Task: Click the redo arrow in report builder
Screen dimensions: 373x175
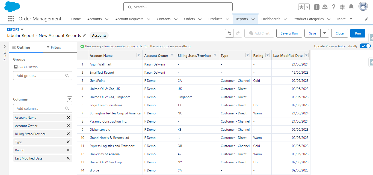Action: (x=237, y=33)
